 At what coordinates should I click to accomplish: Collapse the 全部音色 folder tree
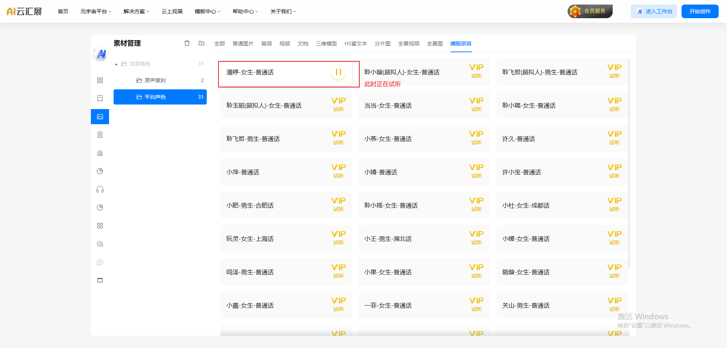[116, 64]
